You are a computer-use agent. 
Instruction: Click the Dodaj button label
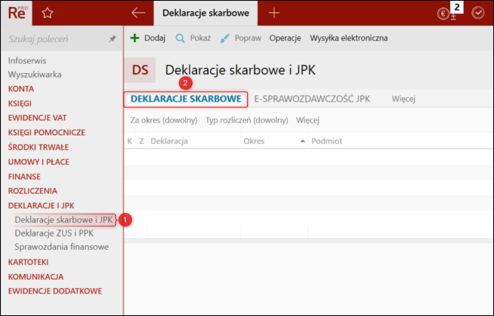pos(154,38)
